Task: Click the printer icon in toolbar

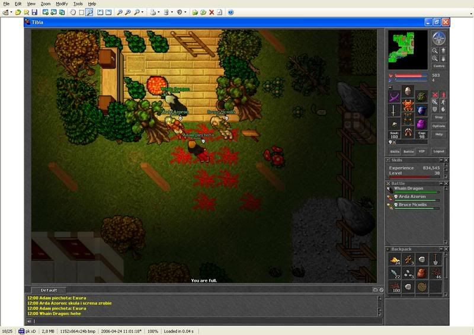Action: click(153, 12)
